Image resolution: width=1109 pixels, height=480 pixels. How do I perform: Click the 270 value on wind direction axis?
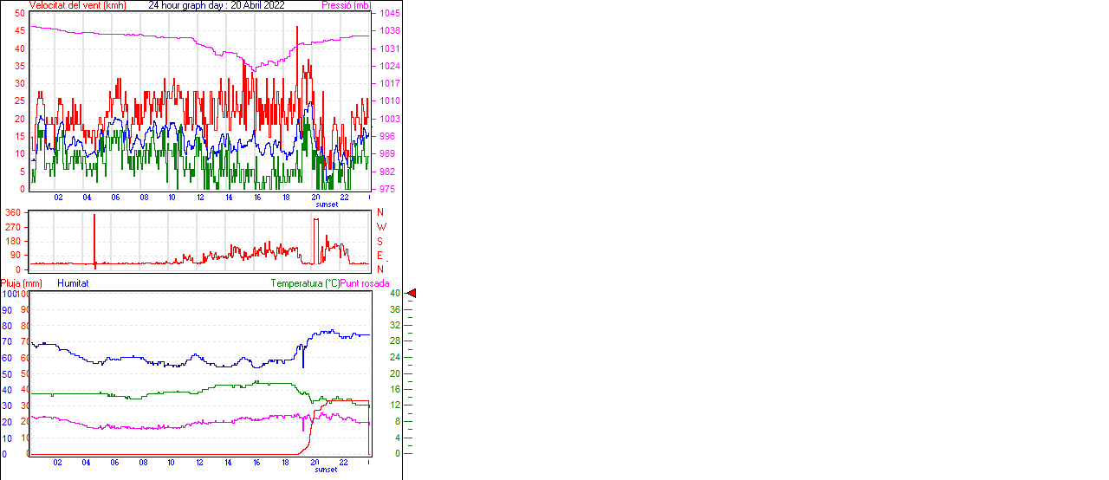[13, 227]
